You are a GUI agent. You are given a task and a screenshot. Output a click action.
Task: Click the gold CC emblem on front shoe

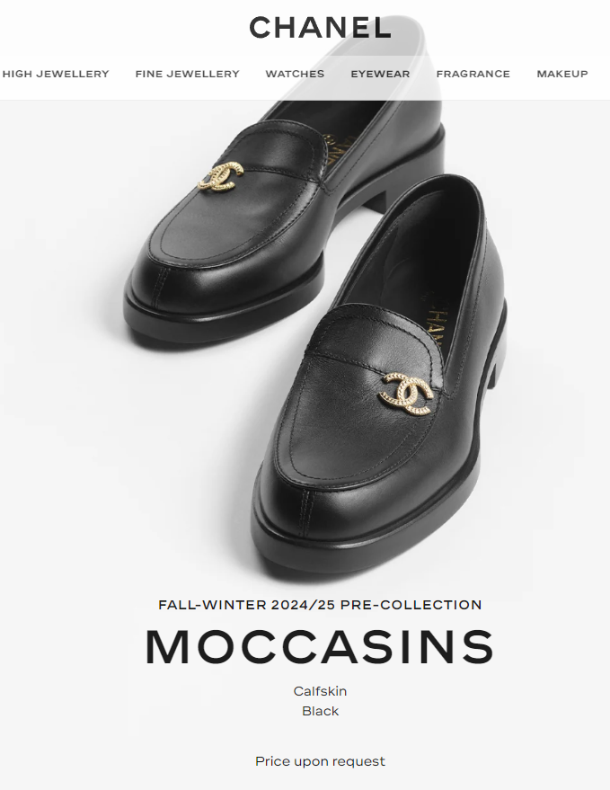[406, 394]
